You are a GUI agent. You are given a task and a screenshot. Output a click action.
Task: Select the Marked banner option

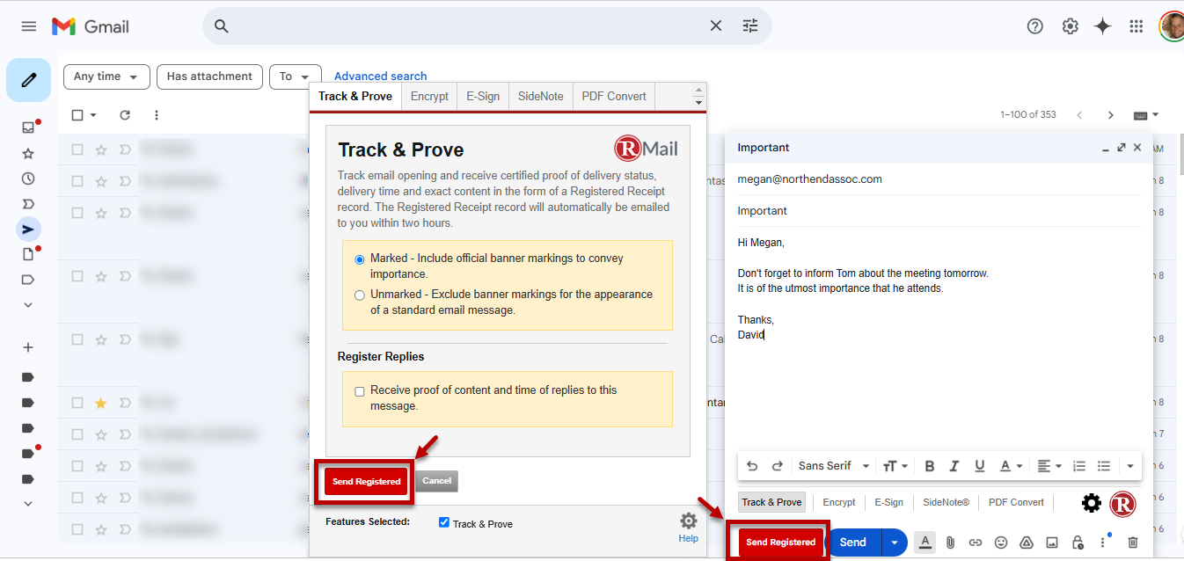(360, 259)
